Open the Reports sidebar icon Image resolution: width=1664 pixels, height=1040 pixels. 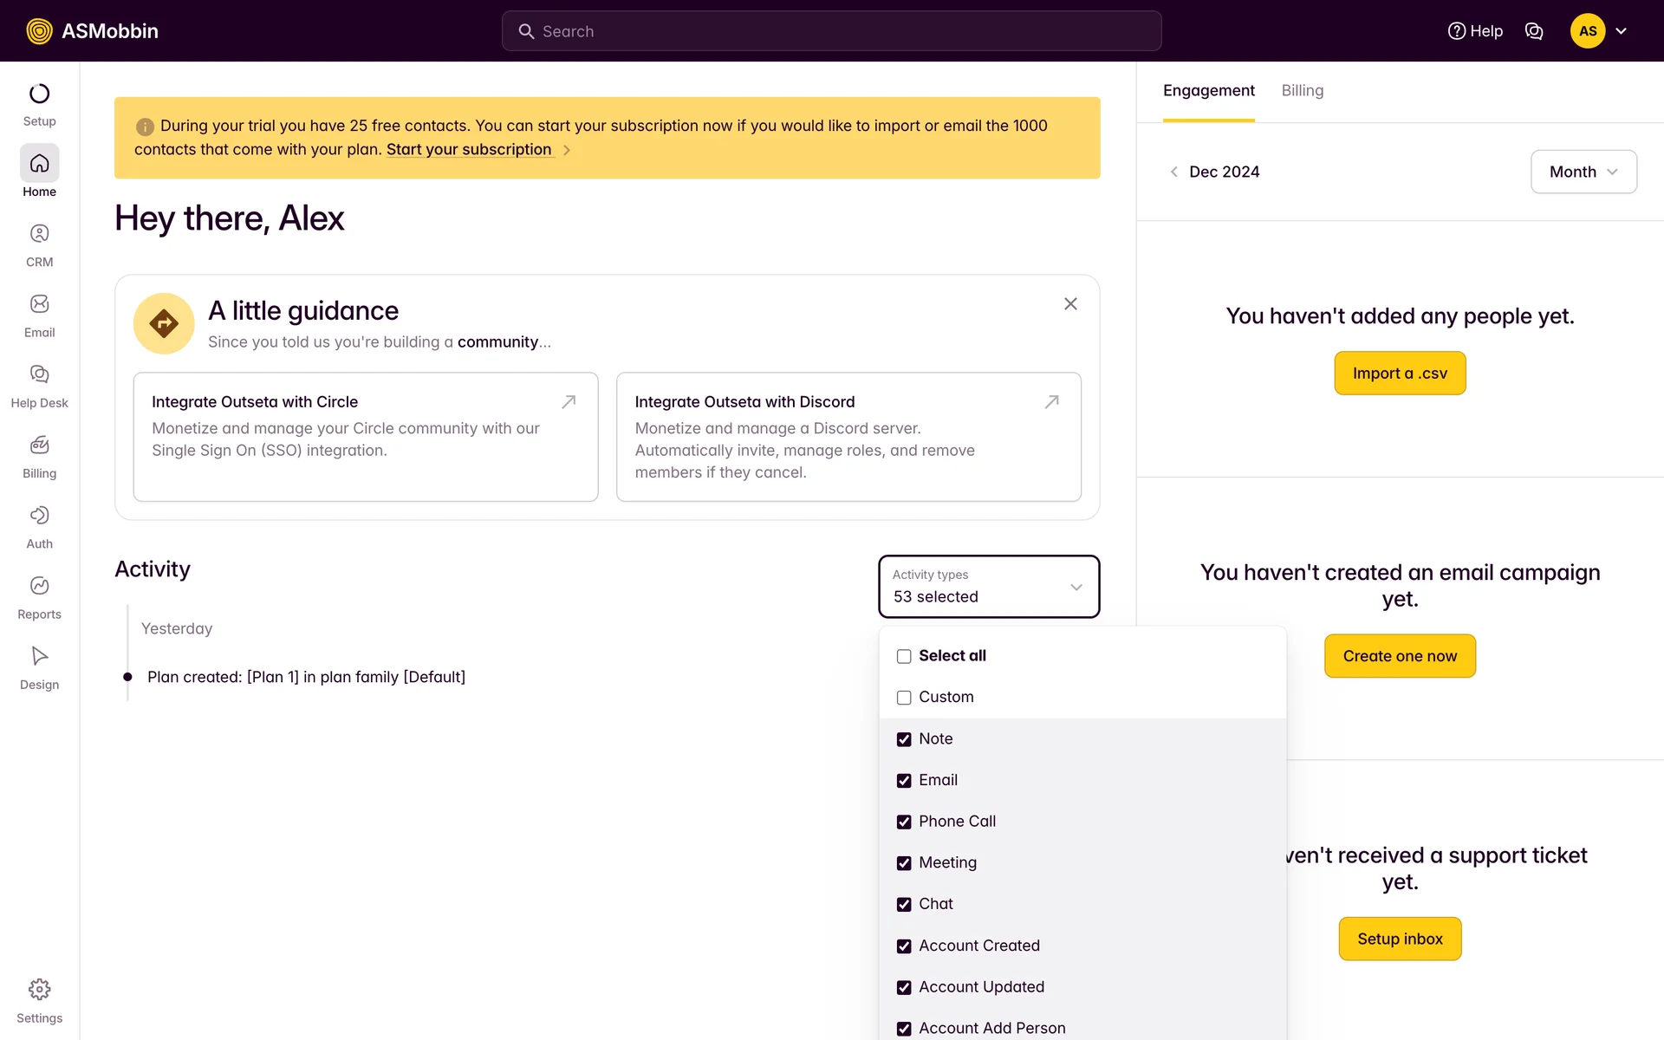[39, 597]
